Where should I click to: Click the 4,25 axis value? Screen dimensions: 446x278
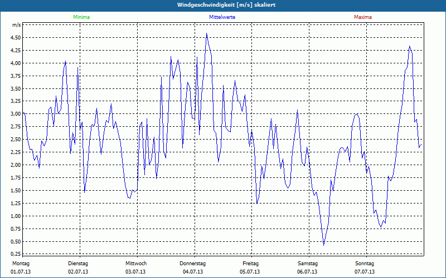click(16, 51)
